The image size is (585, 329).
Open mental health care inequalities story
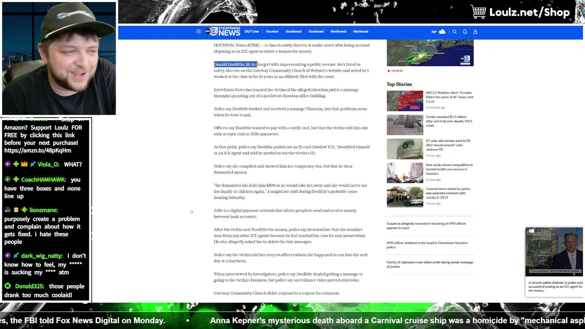click(449, 169)
